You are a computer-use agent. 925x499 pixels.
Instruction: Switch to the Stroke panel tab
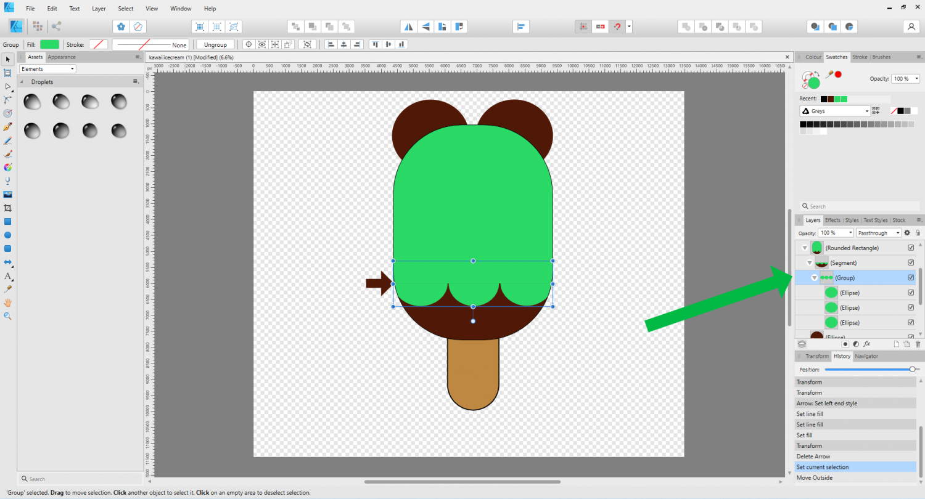tap(859, 57)
